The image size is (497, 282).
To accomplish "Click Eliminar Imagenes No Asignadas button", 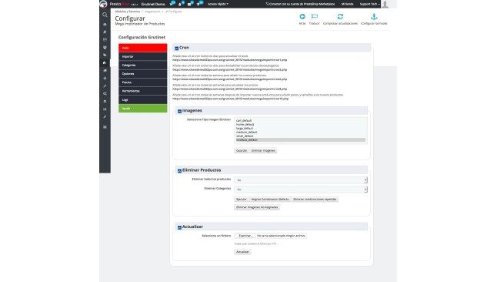I will coord(257,207).
